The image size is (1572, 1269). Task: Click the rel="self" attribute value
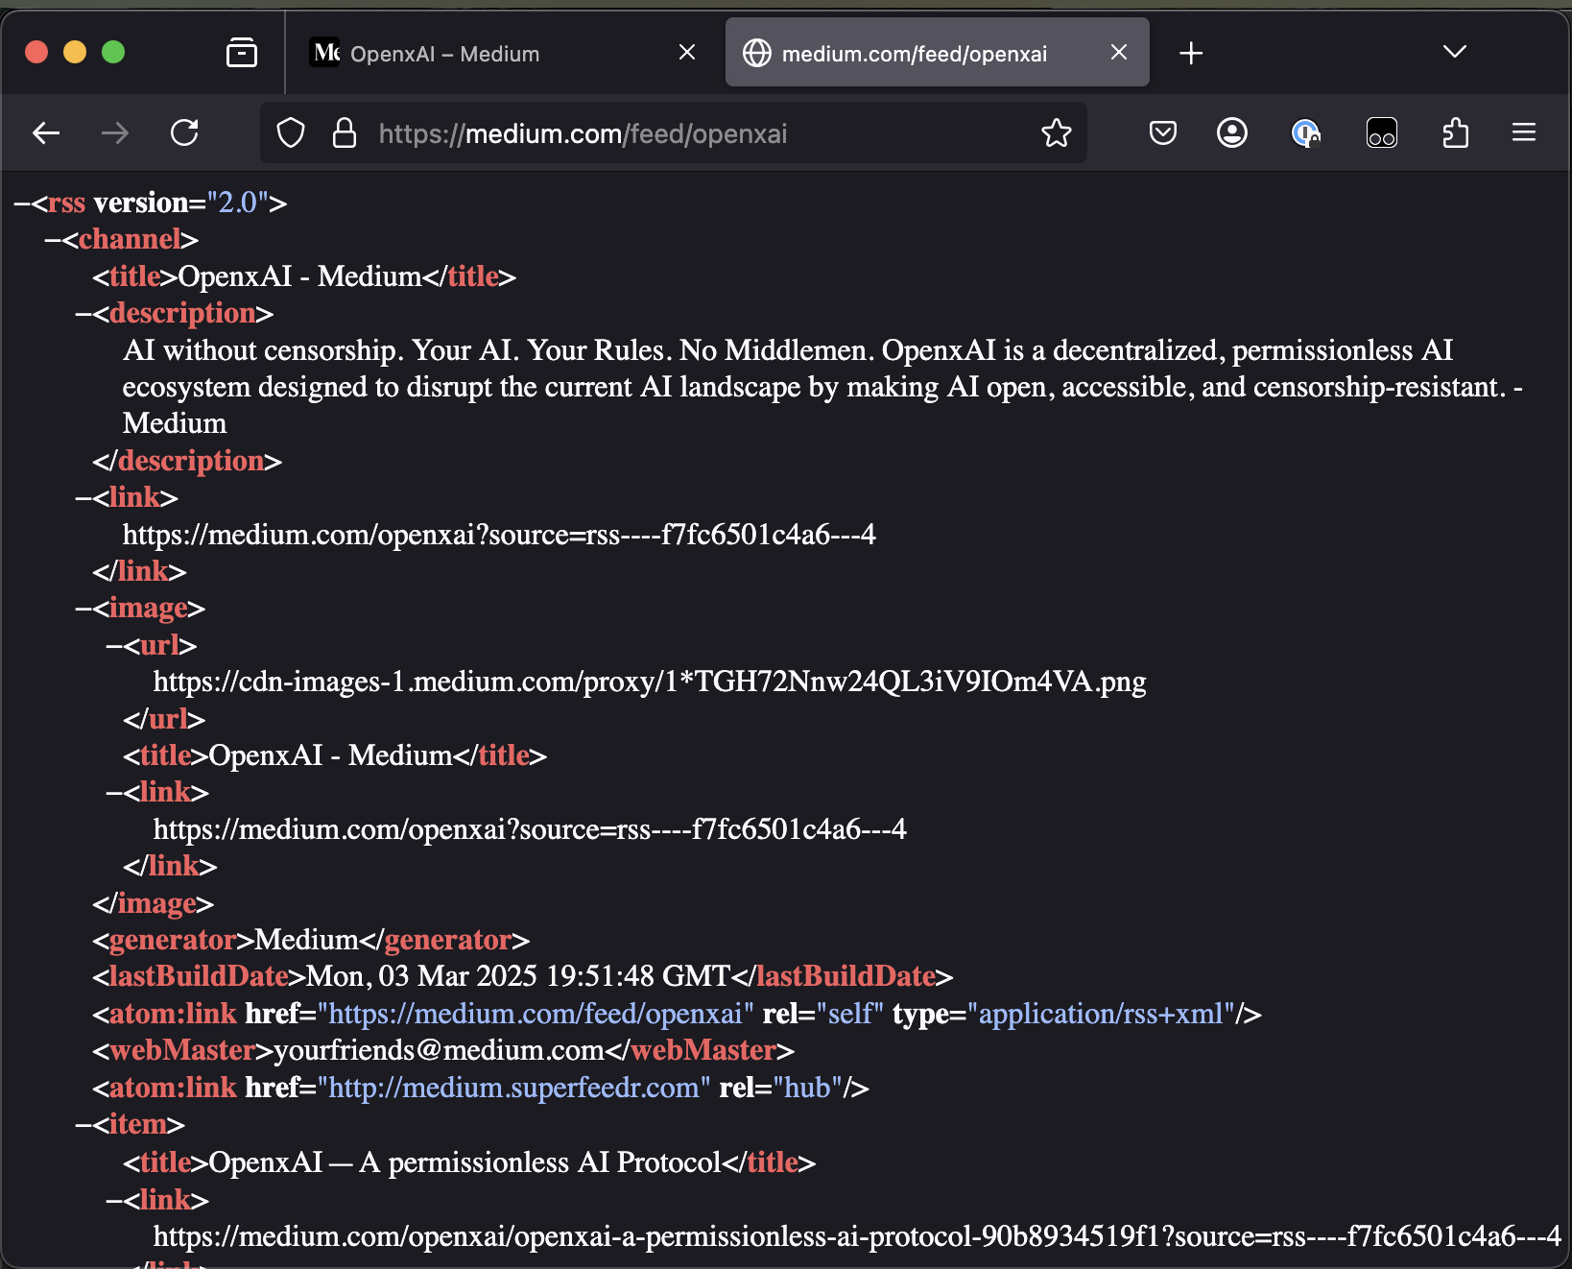pos(849,1014)
